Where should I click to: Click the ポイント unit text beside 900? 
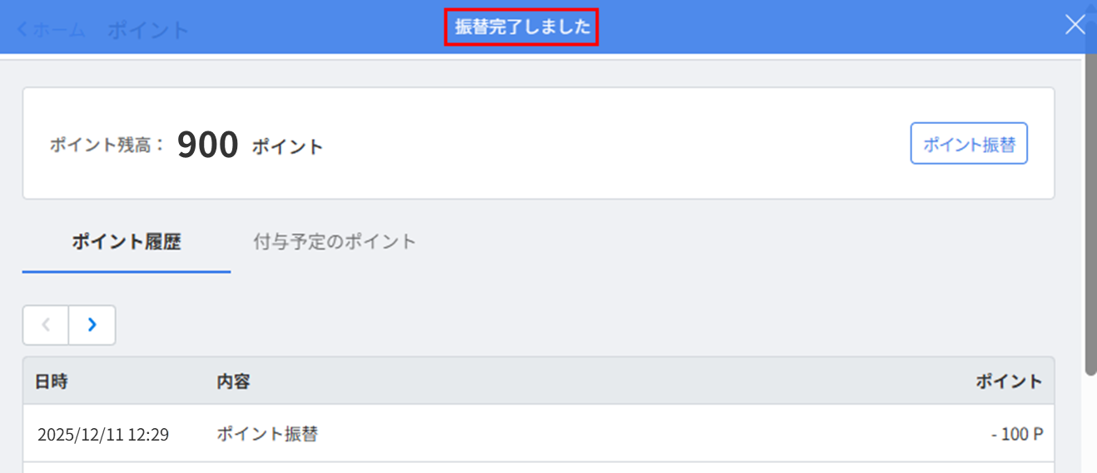[287, 147]
